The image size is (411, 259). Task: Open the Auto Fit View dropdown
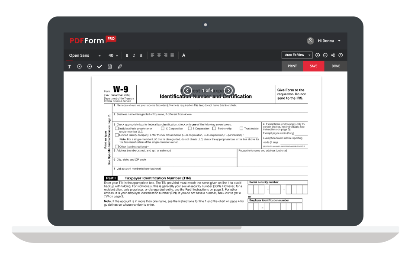tap(297, 55)
